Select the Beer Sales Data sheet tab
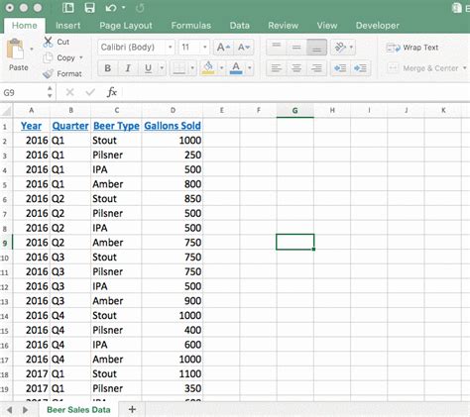The width and height of the screenshot is (470, 417). pos(78,410)
